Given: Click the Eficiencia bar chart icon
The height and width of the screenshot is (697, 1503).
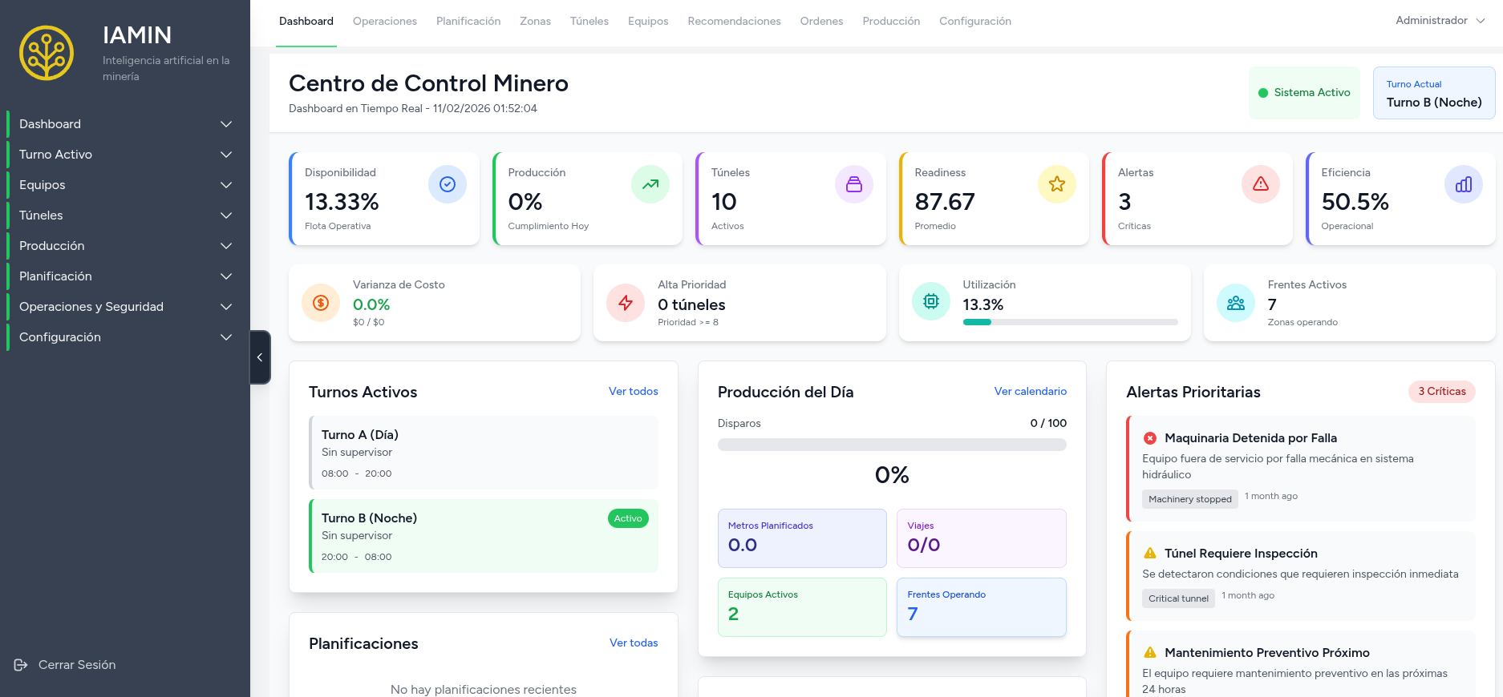Looking at the screenshot, I should point(1464,184).
